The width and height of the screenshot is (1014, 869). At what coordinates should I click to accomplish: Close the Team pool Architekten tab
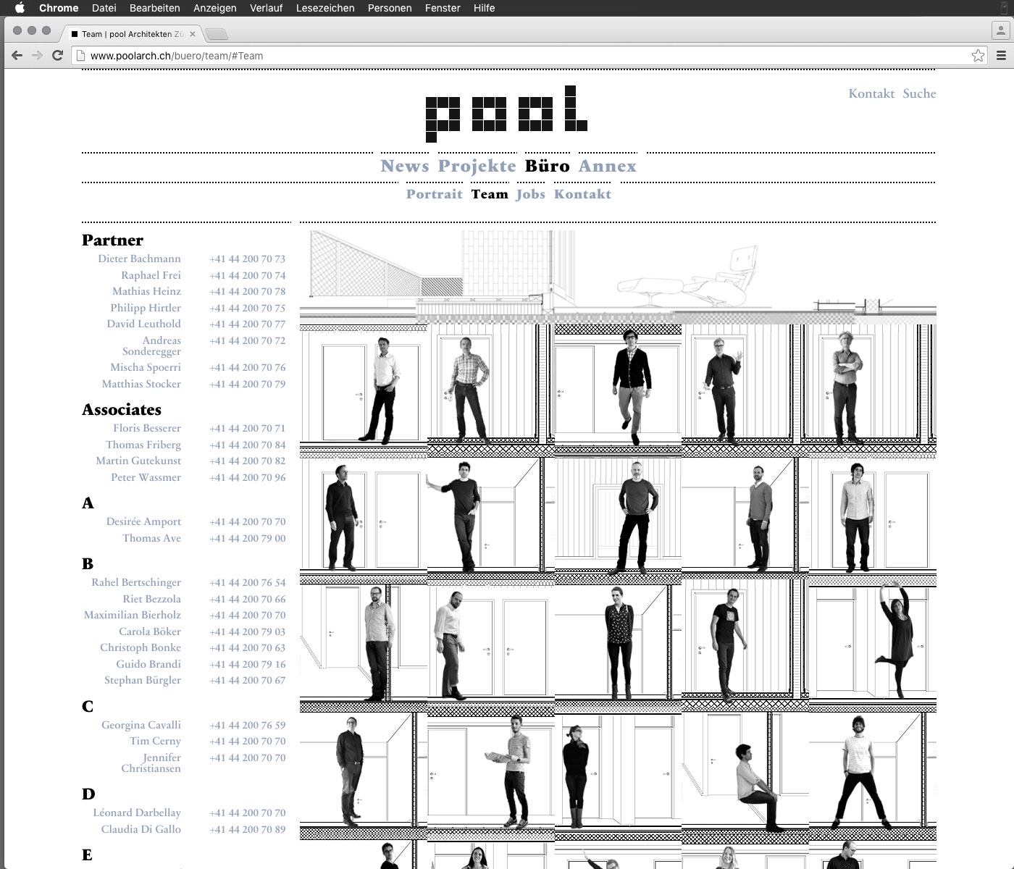[193, 34]
